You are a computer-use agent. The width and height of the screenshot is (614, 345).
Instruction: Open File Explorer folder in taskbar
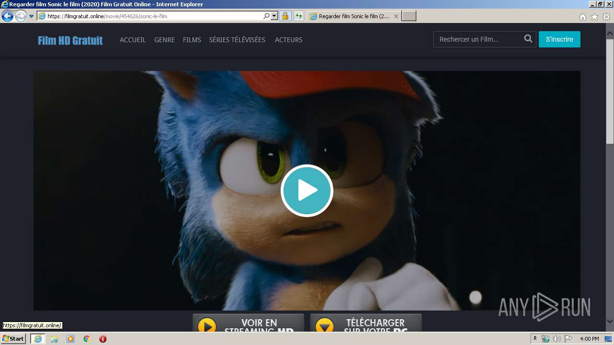[x=54, y=339]
